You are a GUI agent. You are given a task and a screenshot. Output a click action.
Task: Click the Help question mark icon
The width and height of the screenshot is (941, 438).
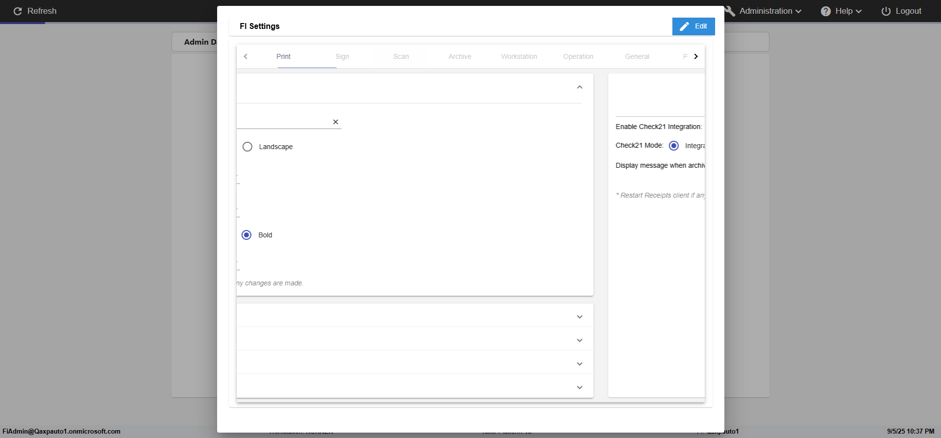[826, 11]
